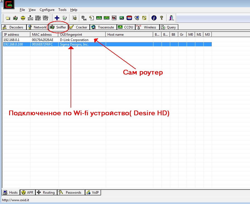250x204 pixels.
Task: Click the yellow question mark Help icon
Action: tap(161, 18)
